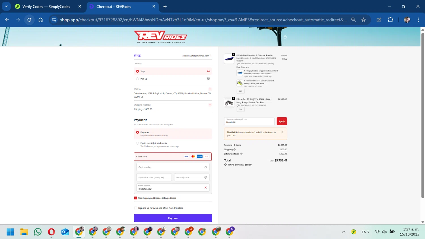
Task: Collapse the Hide 2 items bundle list
Action: [x=243, y=67]
